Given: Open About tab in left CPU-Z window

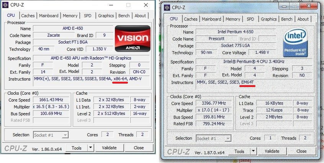Looking at the screenshot, I should [140, 16].
